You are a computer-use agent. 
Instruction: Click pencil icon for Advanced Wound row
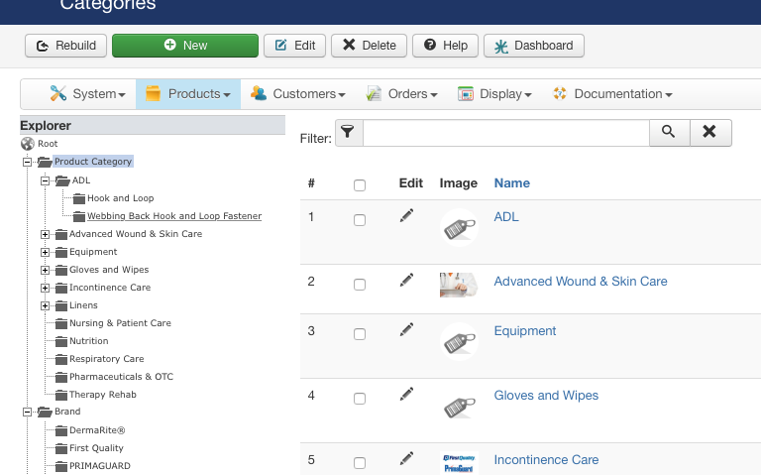click(406, 280)
